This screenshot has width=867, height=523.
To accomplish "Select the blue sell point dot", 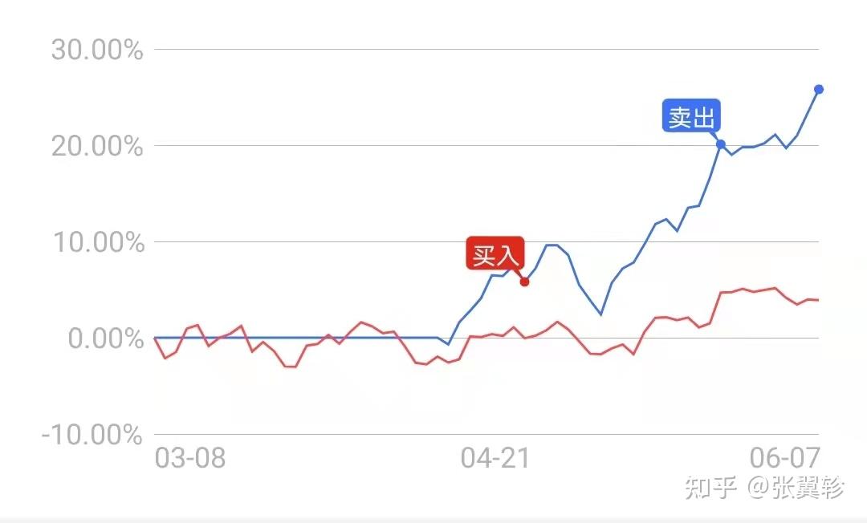I will click(x=720, y=144).
